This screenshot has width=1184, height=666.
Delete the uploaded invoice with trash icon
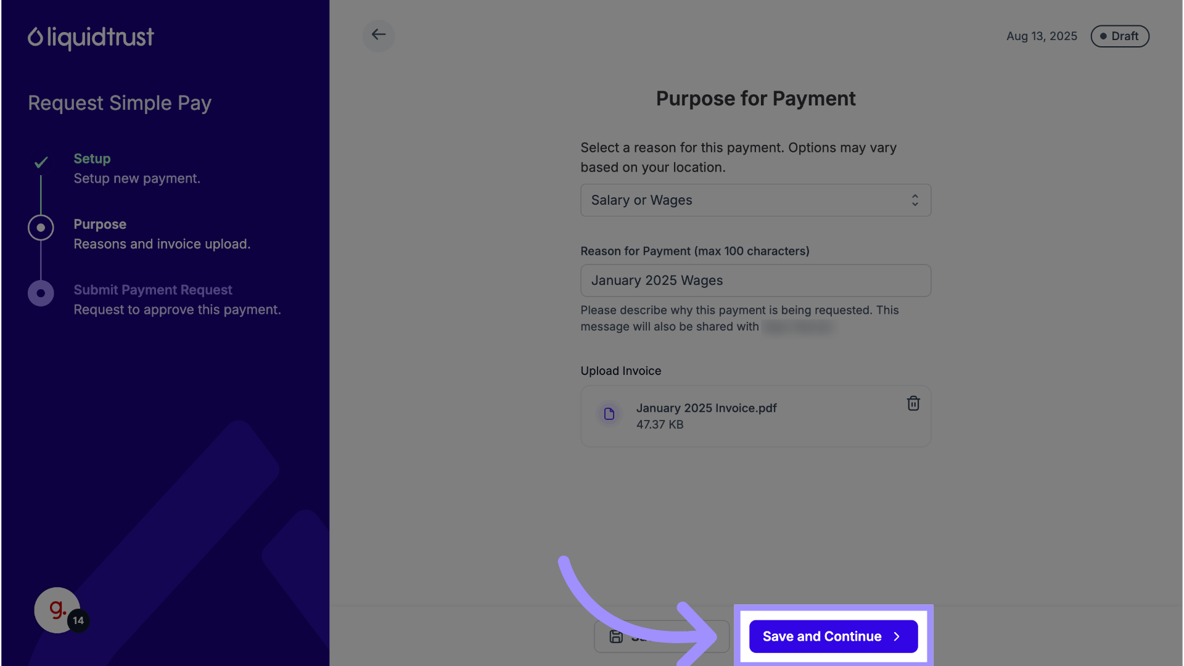913,403
